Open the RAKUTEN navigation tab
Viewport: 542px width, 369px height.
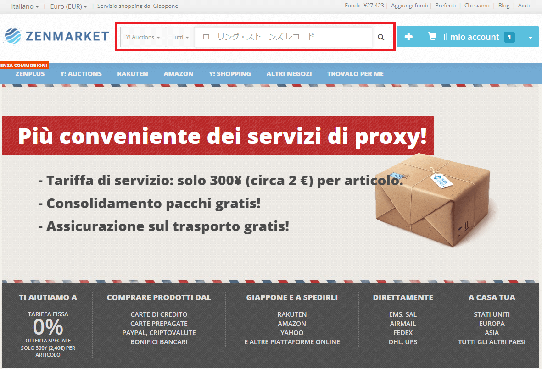(x=132, y=74)
